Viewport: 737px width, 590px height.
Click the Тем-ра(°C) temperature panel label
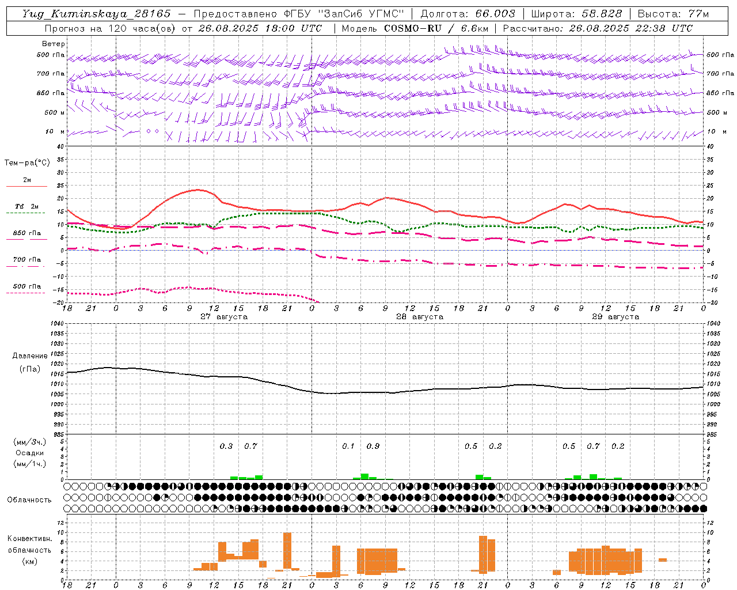pos(27,163)
